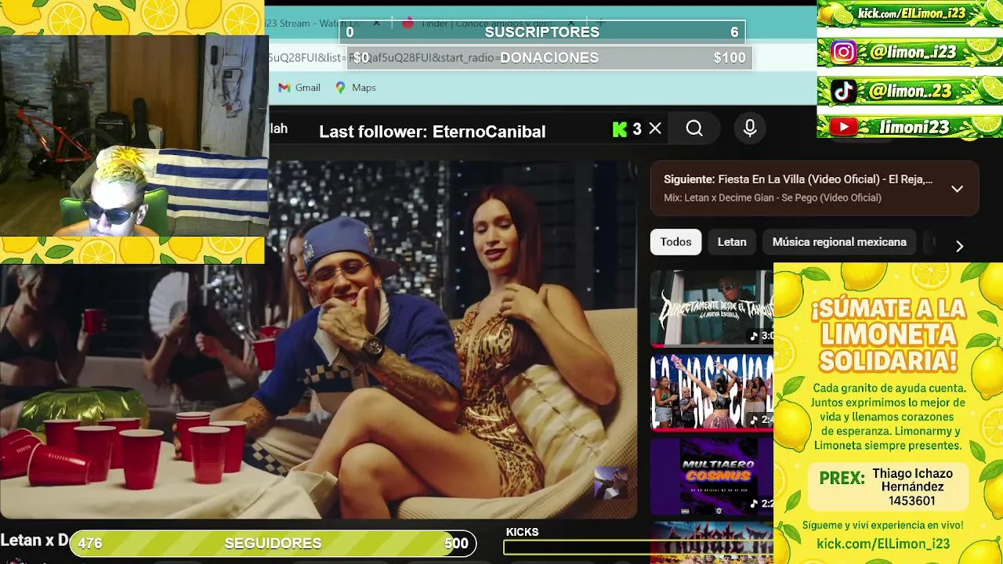
Task: Click the kick.com/ElLimon_i23 banner
Action: click(x=910, y=13)
